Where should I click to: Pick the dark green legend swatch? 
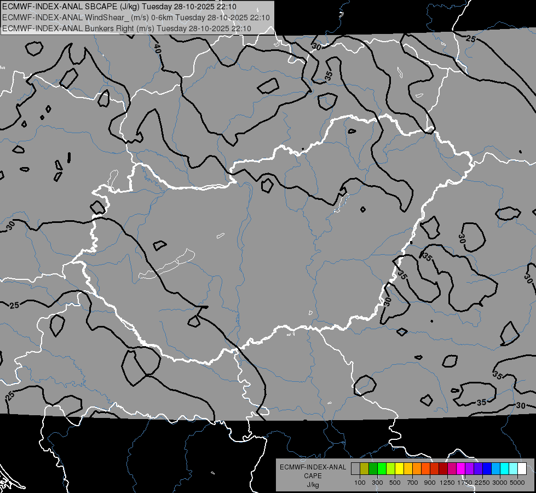pyautogui.click(x=373, y=469)
